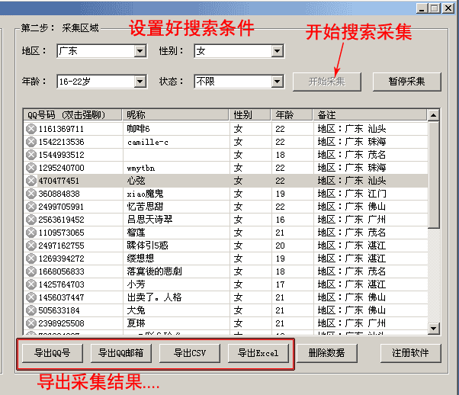The width and height of the screenshot is (459, 395).
Task: Click the icon beside QQ 1269394272
Action: pos(31,259)
